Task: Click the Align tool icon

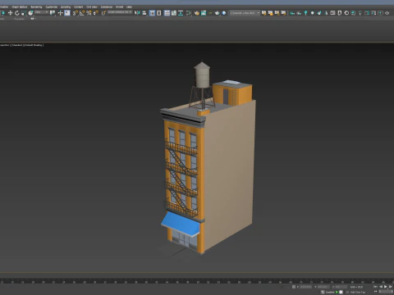Action: tap(144, 13)
